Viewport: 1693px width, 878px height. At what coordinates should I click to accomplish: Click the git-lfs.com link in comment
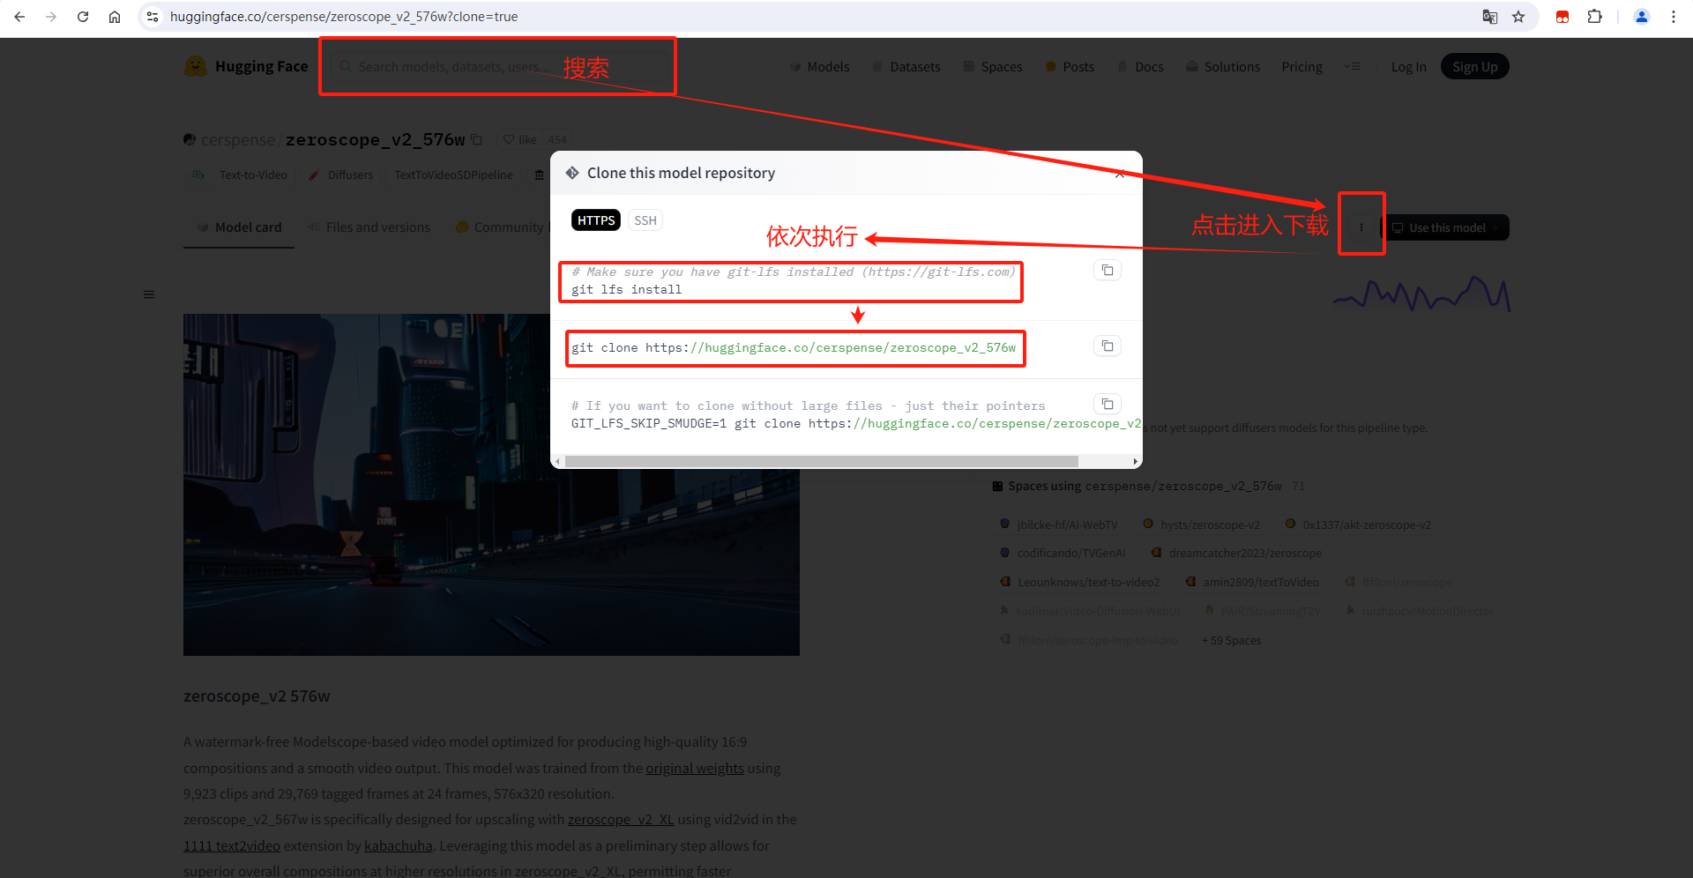click(938, 272)
